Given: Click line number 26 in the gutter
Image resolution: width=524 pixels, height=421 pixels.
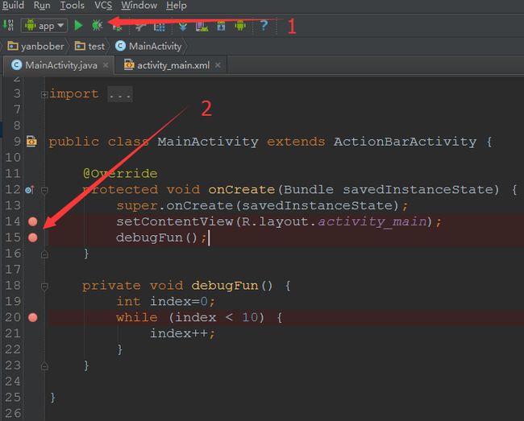Looking at the screenshot, I should [13, 414].
